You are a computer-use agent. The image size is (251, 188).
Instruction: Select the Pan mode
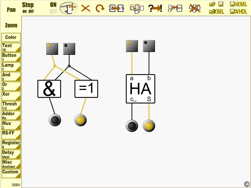[x=11, y=10]
